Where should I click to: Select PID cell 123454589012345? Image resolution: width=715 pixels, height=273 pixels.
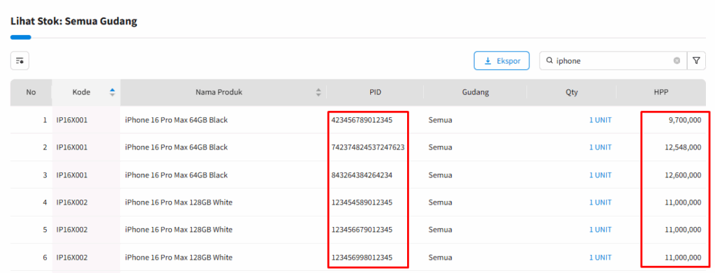[362, 202]
